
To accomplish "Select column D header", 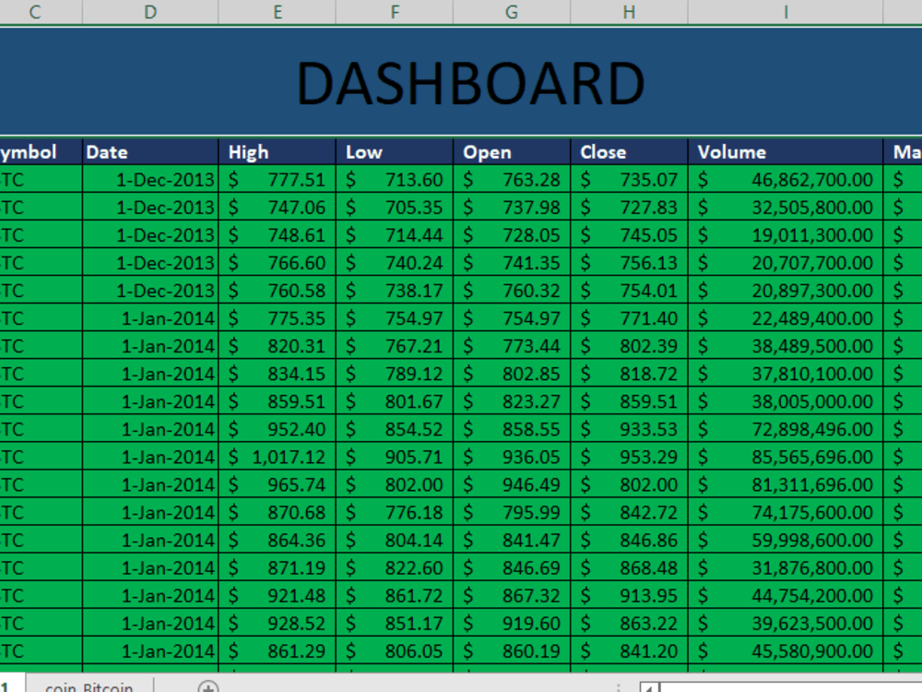I will pos(150,12).
